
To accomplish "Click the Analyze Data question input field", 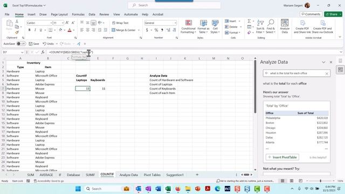I will (x=296, y=73).
